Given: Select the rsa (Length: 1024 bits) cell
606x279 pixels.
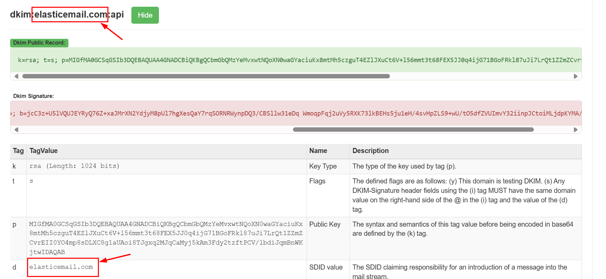Looking at the screenshot, I should (x=74, y=166).
